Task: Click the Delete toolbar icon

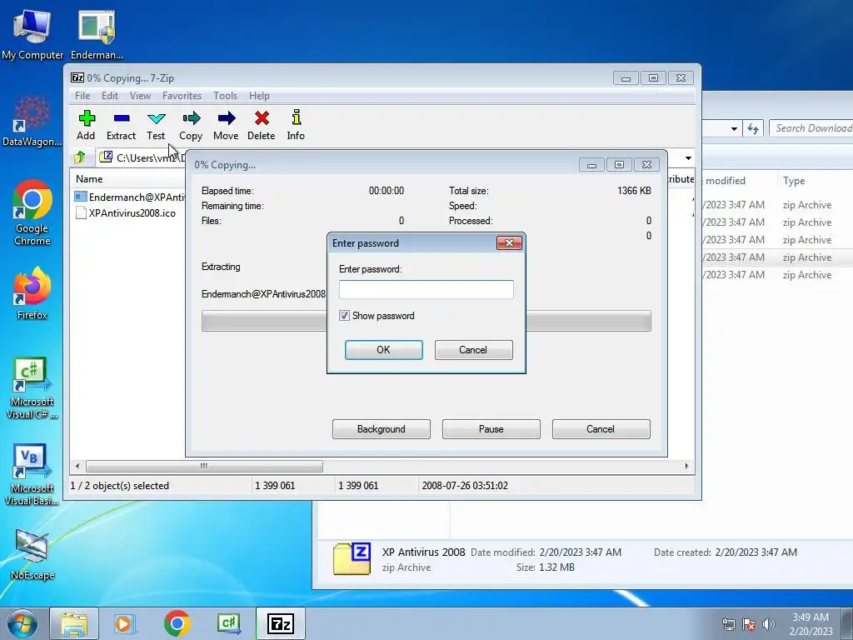Action: point(261,125)
